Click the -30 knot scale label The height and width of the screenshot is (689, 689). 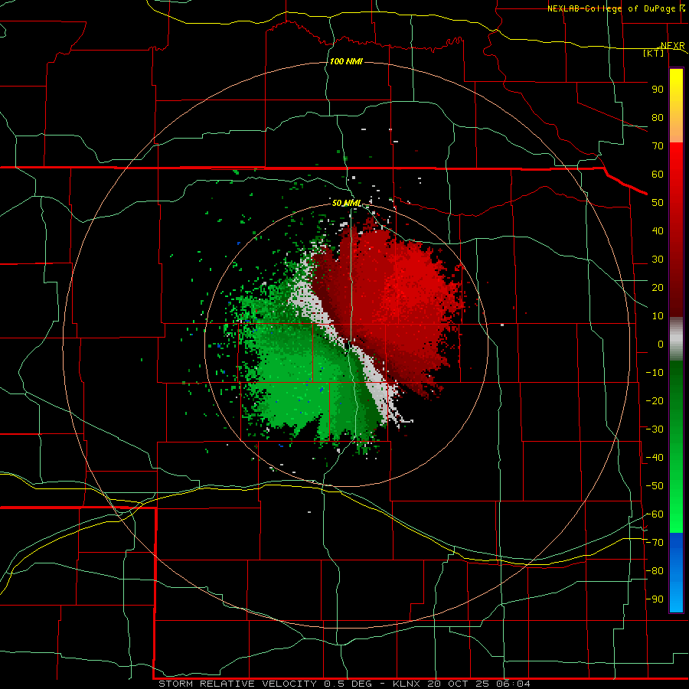pos(655,429)
